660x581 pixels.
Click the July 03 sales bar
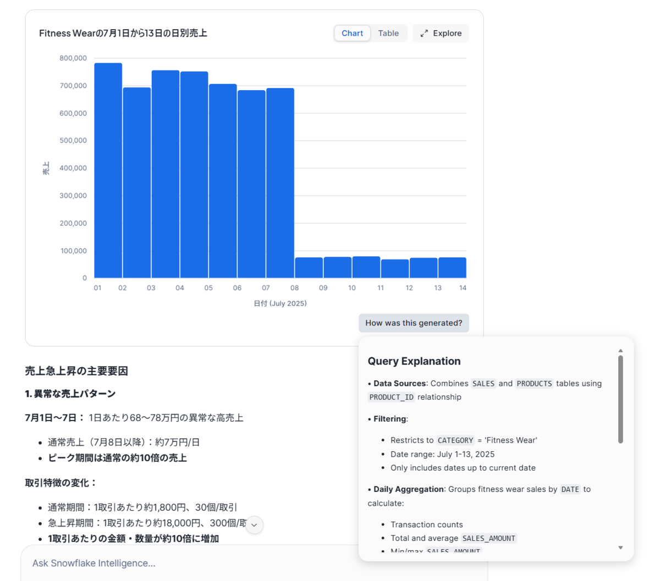click(166, 174)
